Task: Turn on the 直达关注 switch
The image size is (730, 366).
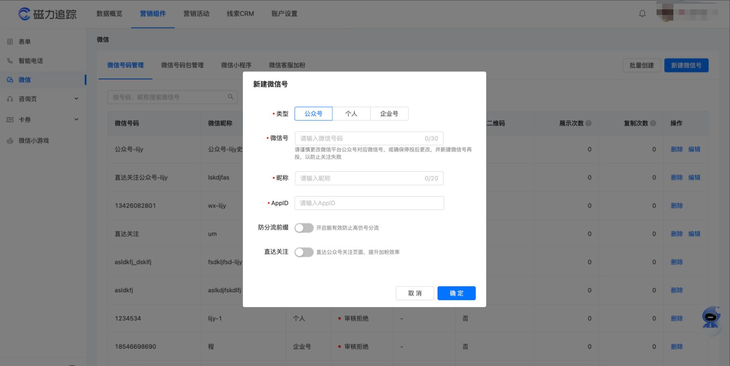Action: (304, 252)
